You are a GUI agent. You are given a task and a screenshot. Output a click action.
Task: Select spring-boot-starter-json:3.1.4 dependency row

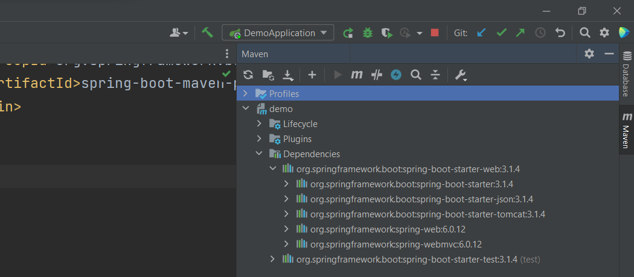pos(427,199)
